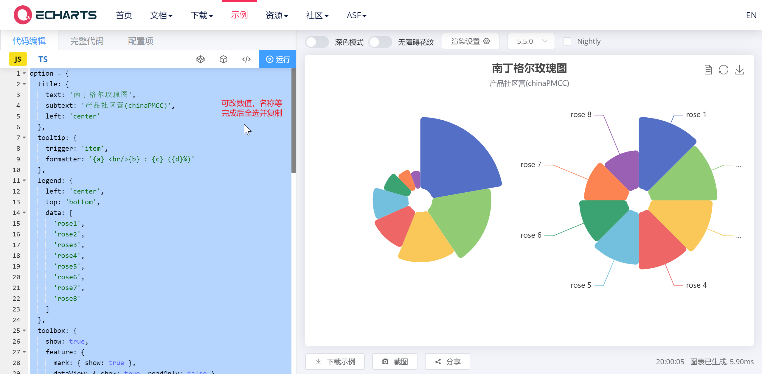Check the Nightly checkbox
The image size is (762, 374).
point(567,41)
